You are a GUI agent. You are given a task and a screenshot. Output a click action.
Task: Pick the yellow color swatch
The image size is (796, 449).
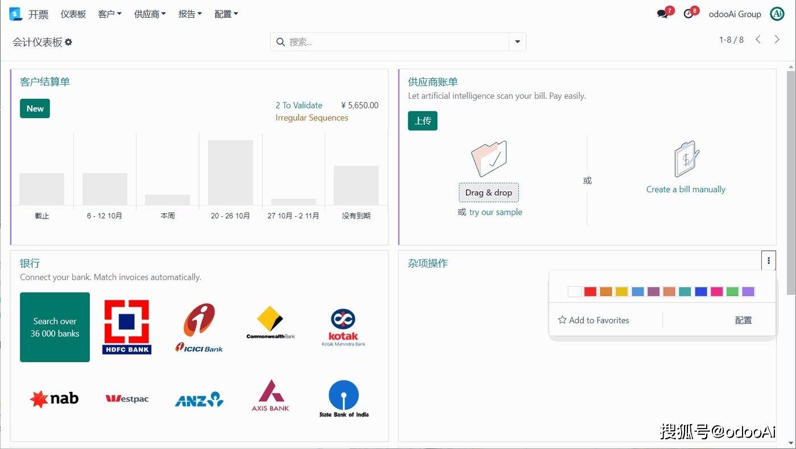(621, 291)
